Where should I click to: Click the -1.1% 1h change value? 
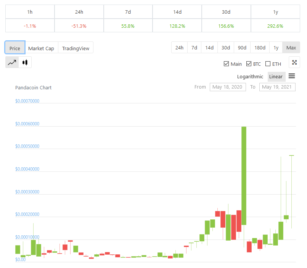[x=30, y=26]
